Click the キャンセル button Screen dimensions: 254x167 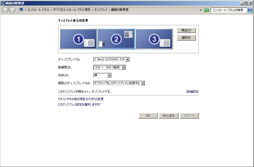pyautogui.click(x=169, y=116)
